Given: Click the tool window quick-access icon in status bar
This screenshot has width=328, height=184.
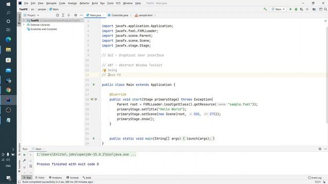Looking at the screenshot, I should tap(19, 182).
